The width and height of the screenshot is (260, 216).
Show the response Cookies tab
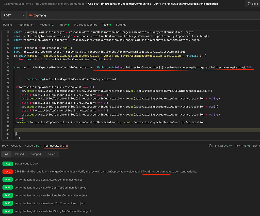click(x=16, y=146)
